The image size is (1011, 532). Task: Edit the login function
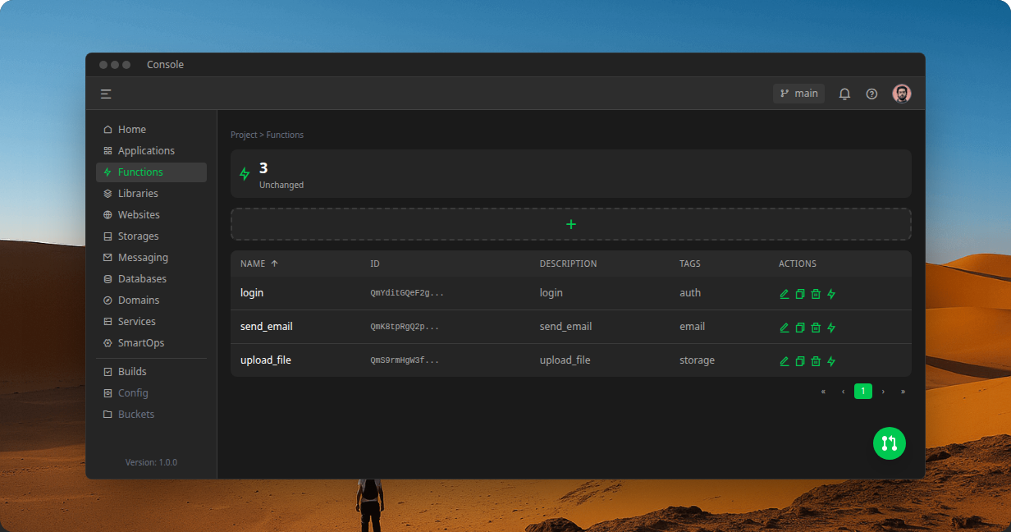pyautogui.click(x=784, y=293)
